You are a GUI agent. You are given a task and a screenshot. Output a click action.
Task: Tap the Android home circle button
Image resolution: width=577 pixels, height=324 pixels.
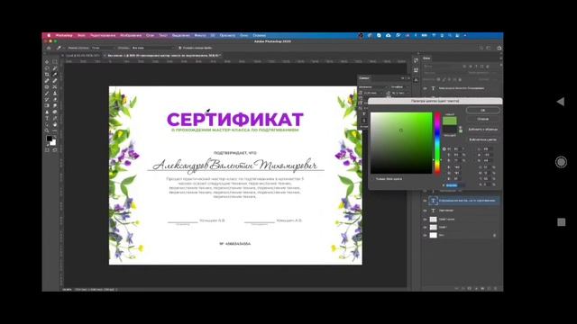tap(561, 162)
